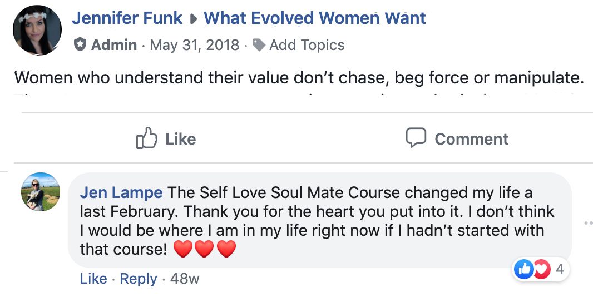
Task: Click the thumbs-up icon on the post Like button
Action: (146, 138)
